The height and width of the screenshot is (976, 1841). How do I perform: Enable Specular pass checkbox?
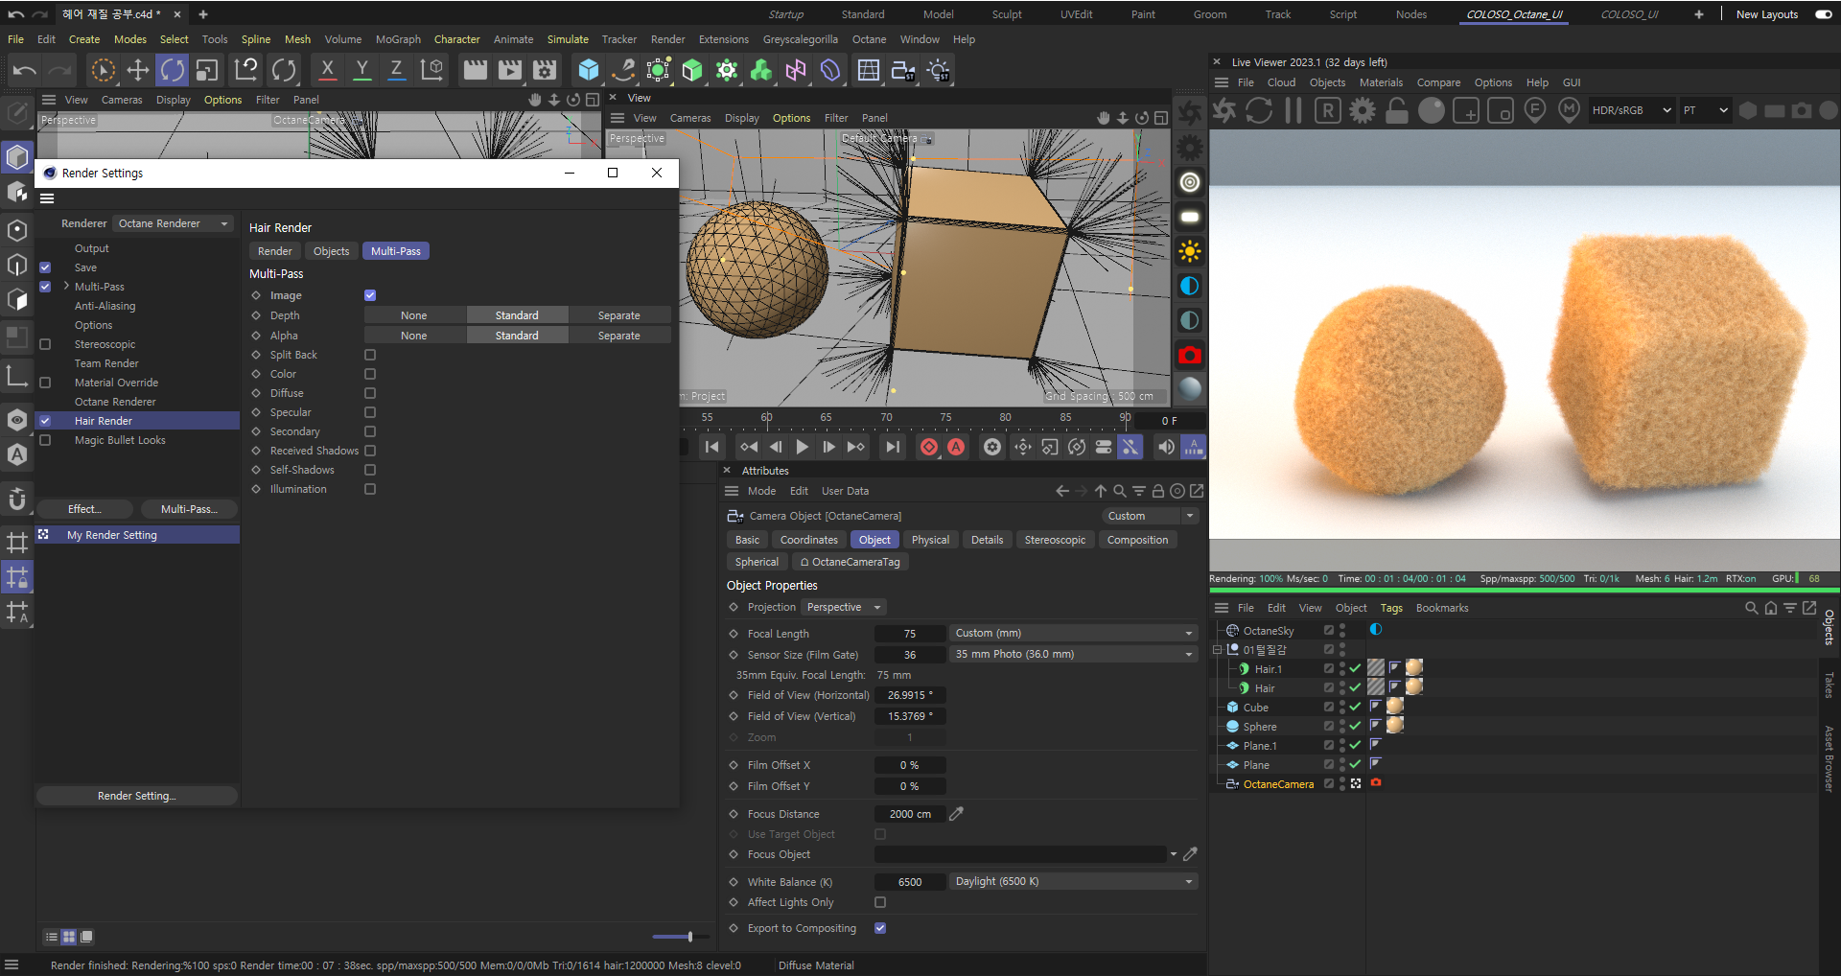point(370,412)
